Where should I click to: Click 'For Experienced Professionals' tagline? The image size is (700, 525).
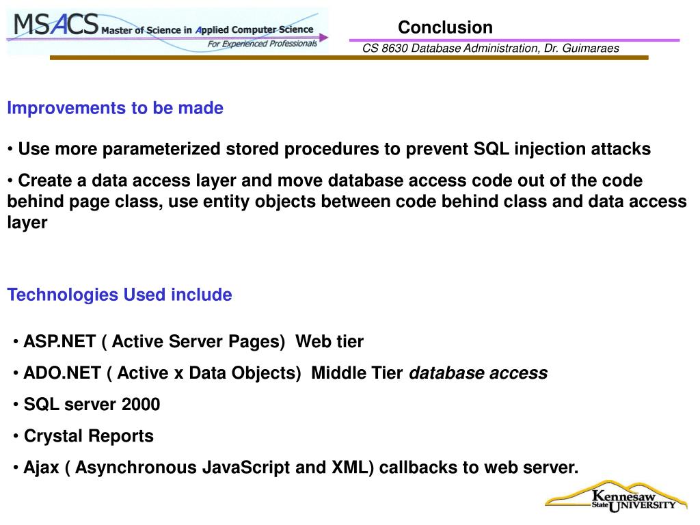[262, 44]
